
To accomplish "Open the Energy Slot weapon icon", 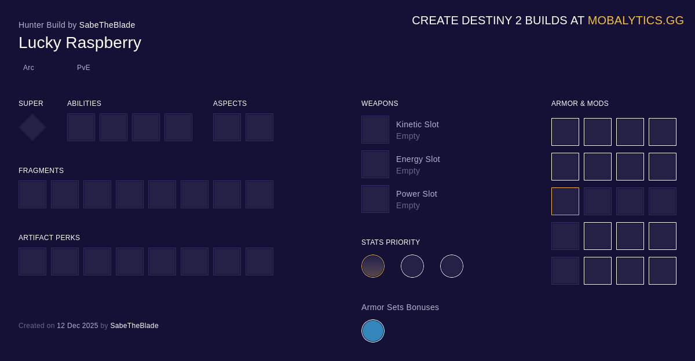I will point(375,164).
